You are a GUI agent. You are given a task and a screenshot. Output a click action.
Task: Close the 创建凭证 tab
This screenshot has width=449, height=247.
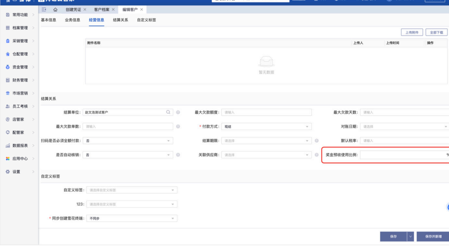pyautogui.click(x=85, y=9)
